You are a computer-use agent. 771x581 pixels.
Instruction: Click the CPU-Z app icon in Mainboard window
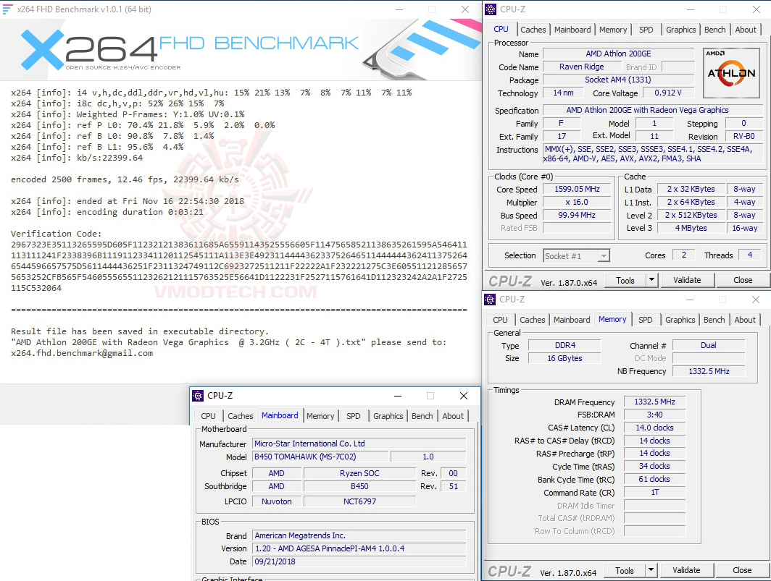pyautogui.click(x=198, y=395)
